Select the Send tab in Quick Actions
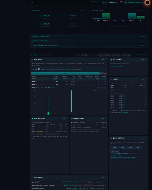 click(x=122, y=148)
